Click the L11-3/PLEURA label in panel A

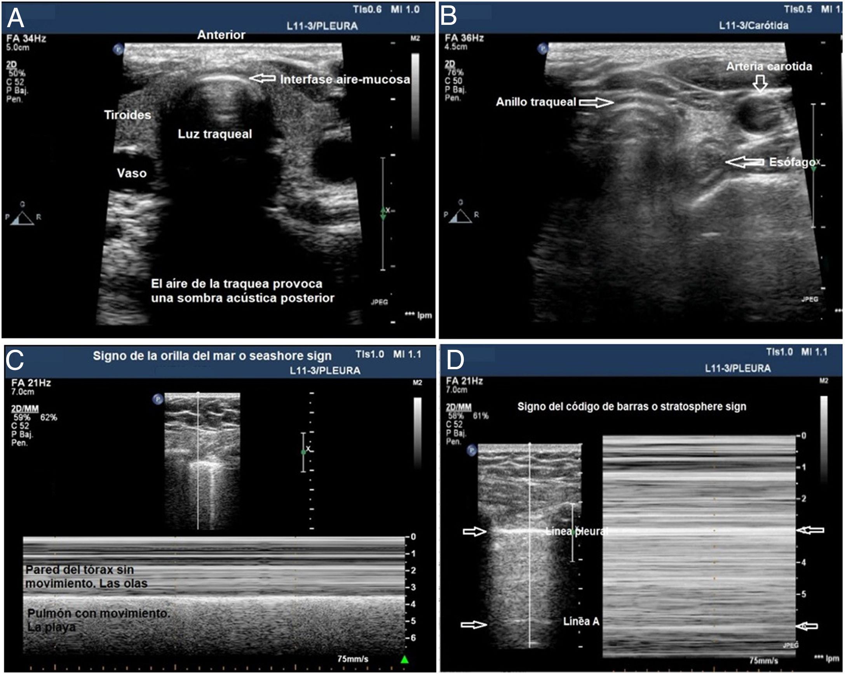click(322, 26)
